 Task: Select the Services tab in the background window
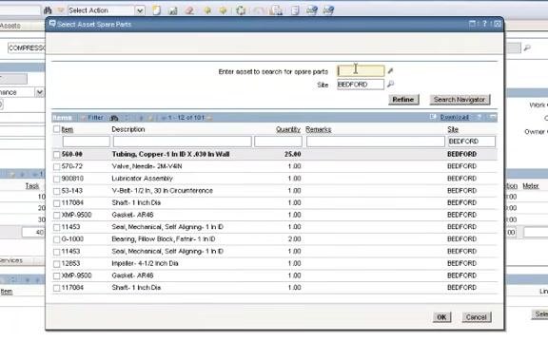pos(11,260)
